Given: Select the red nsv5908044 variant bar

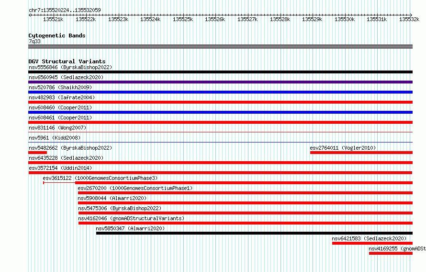Looking at the screenshot, I should pos(246,203).
